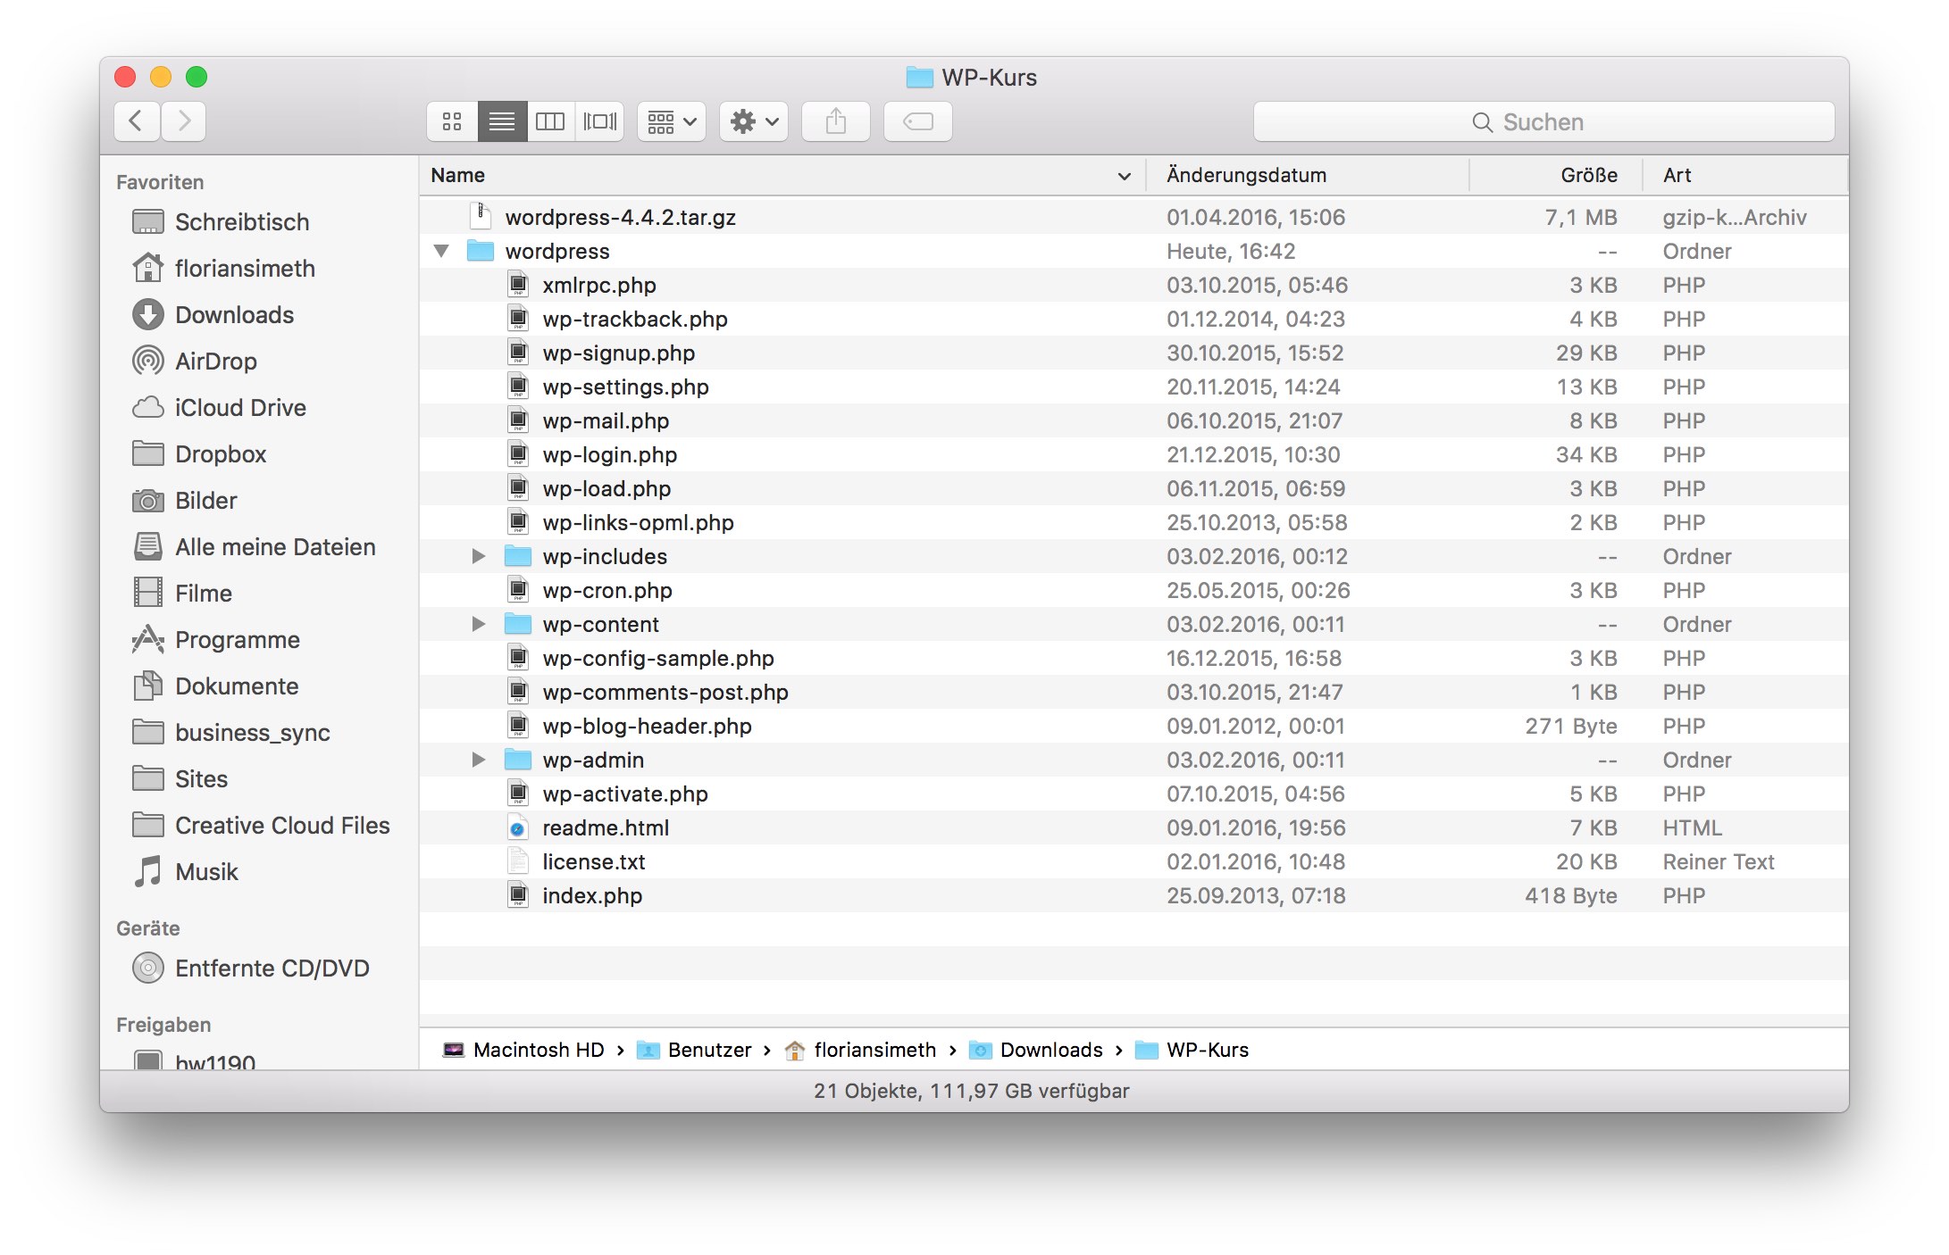Expand the wp-admin folder
The width and height of the screenshot is (1949, 1255).
(x=479, y=760)
